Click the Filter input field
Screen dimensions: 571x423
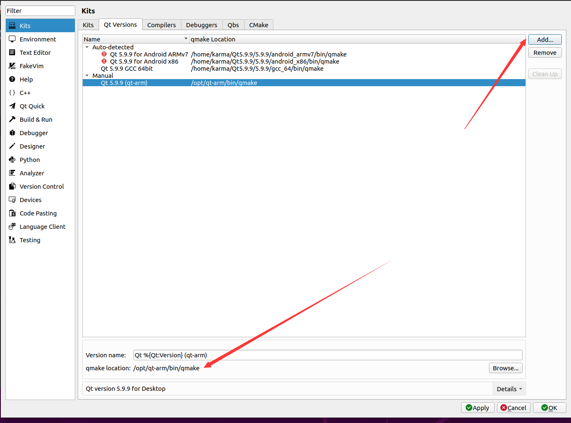[x=40, y=10]
